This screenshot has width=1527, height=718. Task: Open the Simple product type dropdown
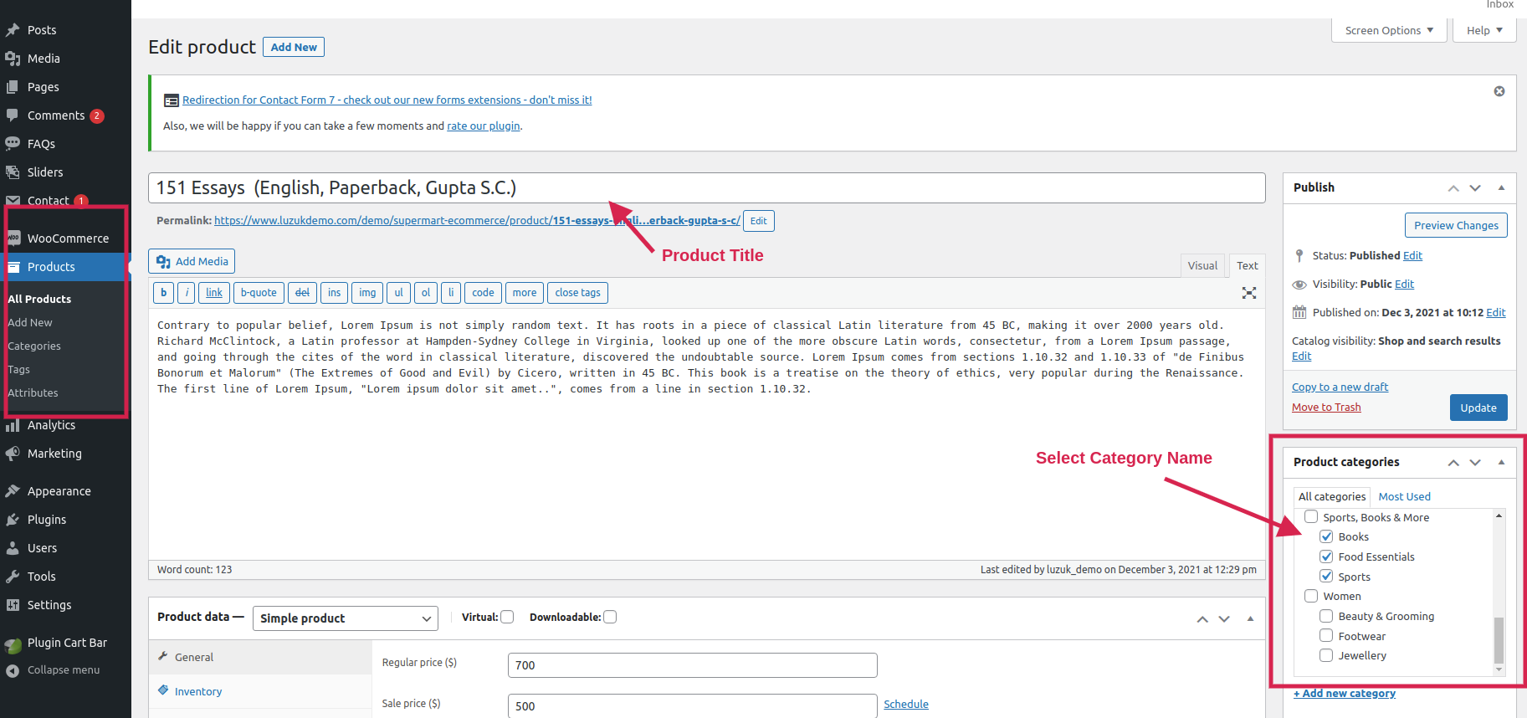click(x=346, y=618)
